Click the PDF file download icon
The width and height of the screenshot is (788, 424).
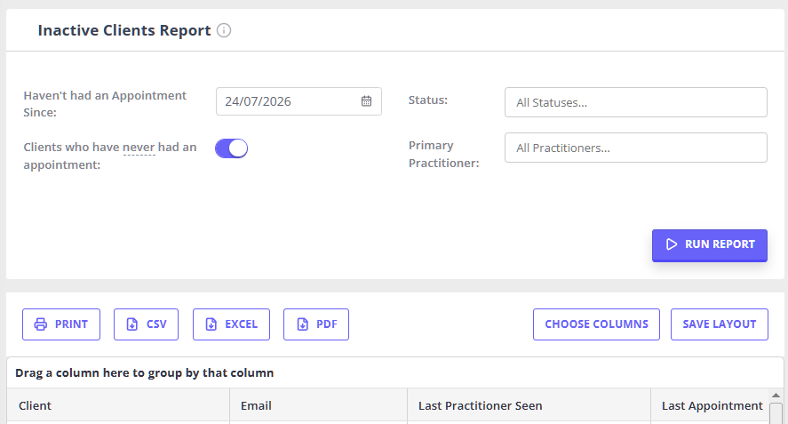tap(303, 324)
